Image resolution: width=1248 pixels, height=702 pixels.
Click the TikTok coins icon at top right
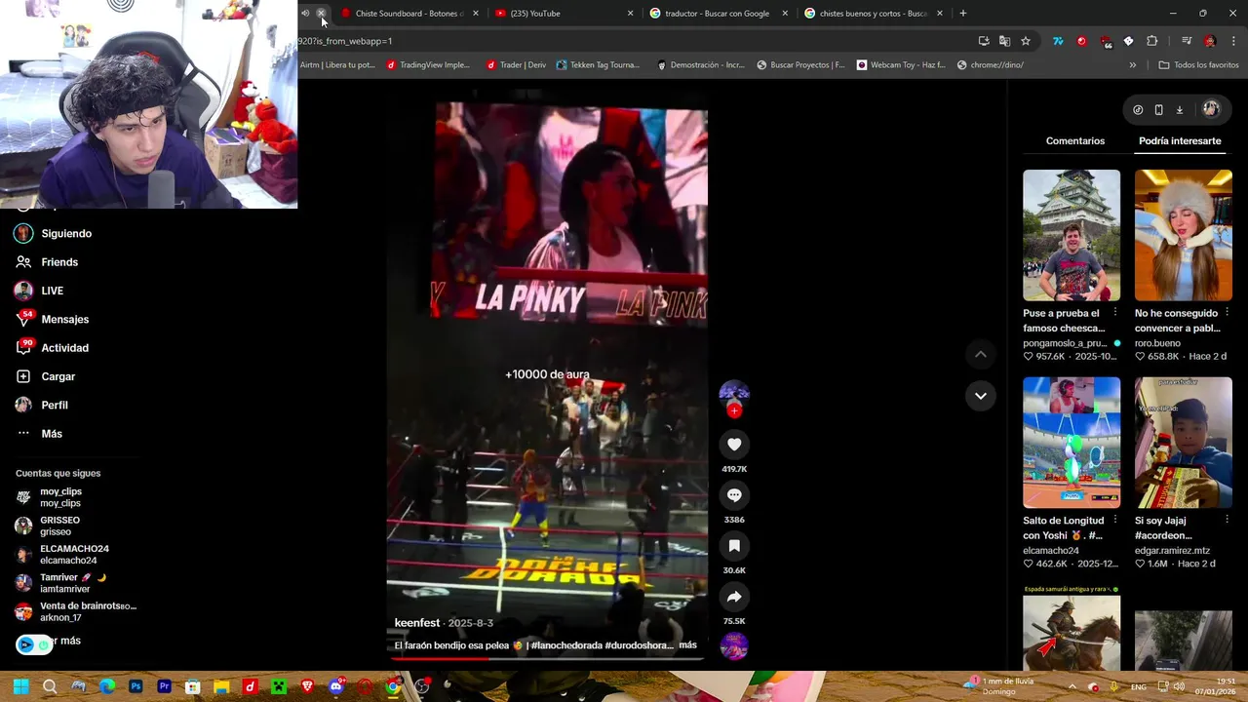[1138, 109]
